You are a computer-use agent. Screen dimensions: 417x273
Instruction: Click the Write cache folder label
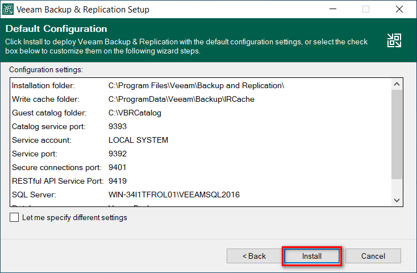pos(45,99)
